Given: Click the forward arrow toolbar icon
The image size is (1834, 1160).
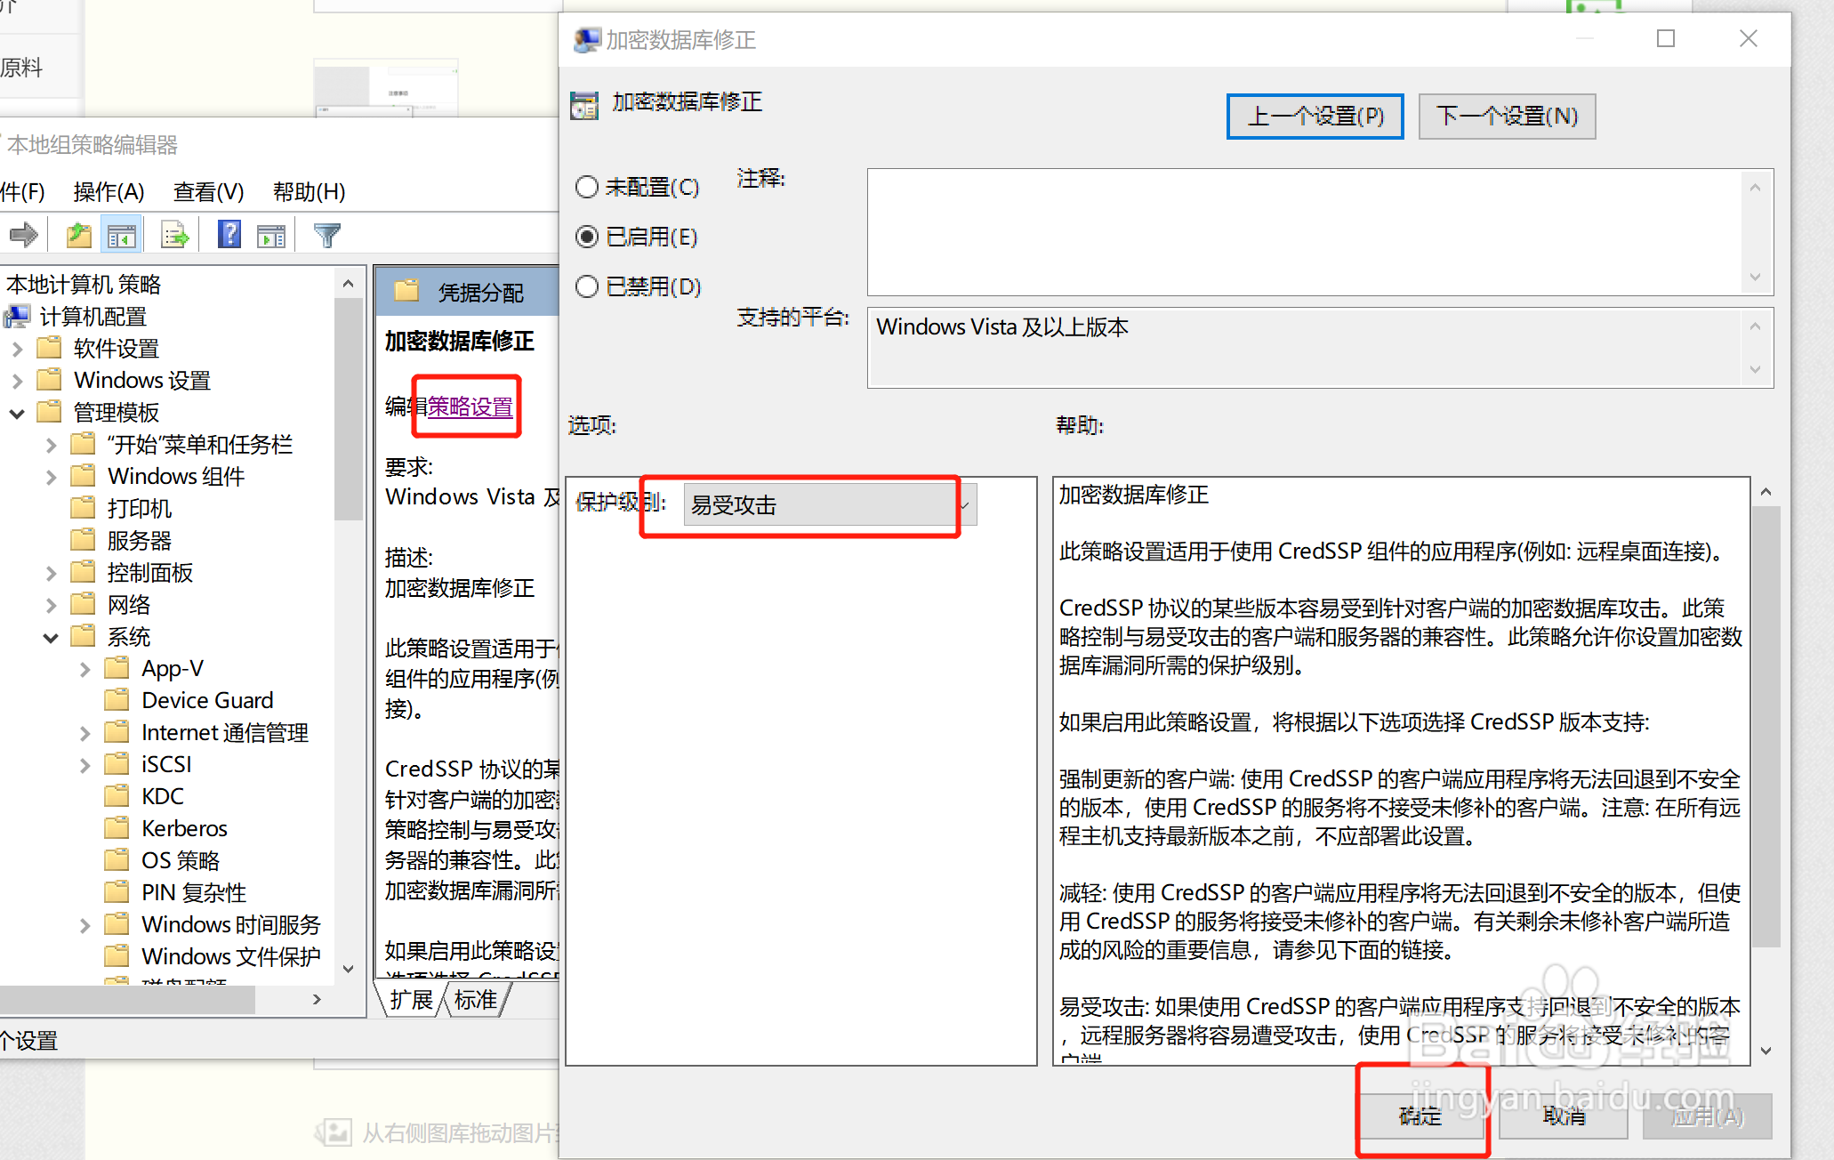Looking at the screenshot, I should 23,235.
